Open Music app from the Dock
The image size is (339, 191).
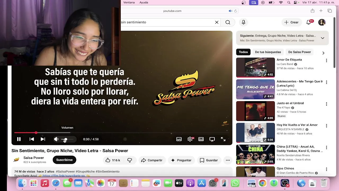(x=45, y=183)
